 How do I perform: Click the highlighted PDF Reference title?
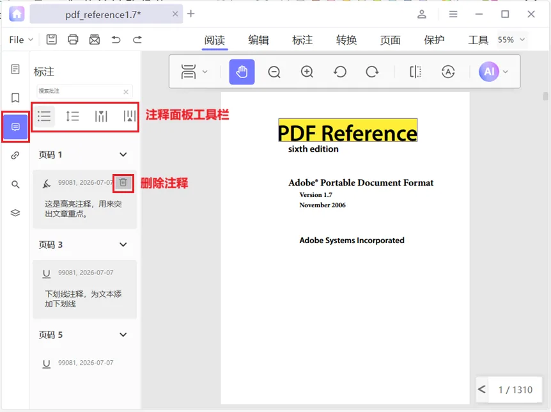[x=348, y=131]
